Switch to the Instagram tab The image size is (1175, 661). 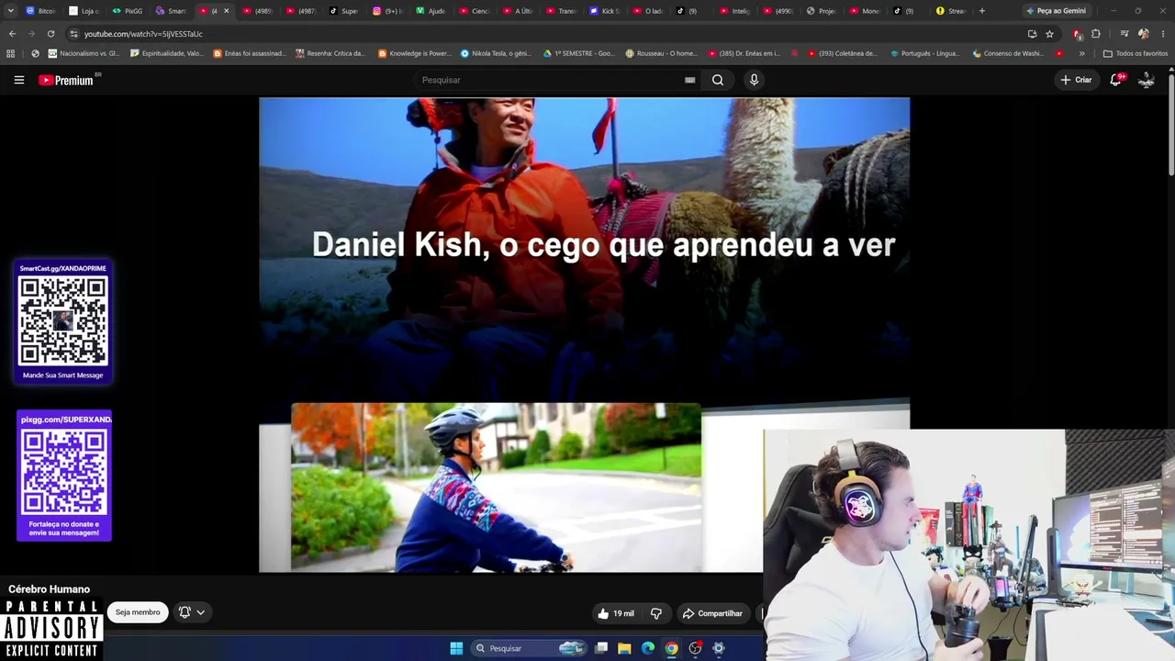387,11
